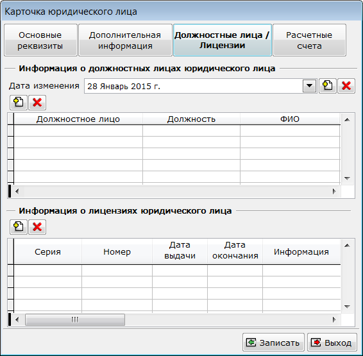Screen dimensions: 363x356
Task: Remove selected должностное лицо with red X
Action: [37, 102]
